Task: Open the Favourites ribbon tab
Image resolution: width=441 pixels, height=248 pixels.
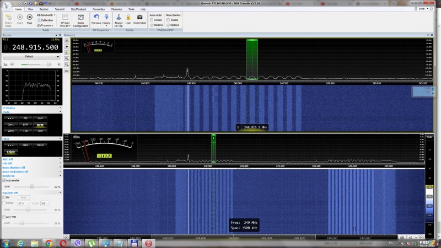Action: [x=99, y=9]
